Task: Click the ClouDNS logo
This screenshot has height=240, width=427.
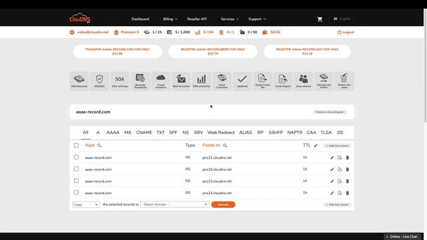Action: [80, 18]
